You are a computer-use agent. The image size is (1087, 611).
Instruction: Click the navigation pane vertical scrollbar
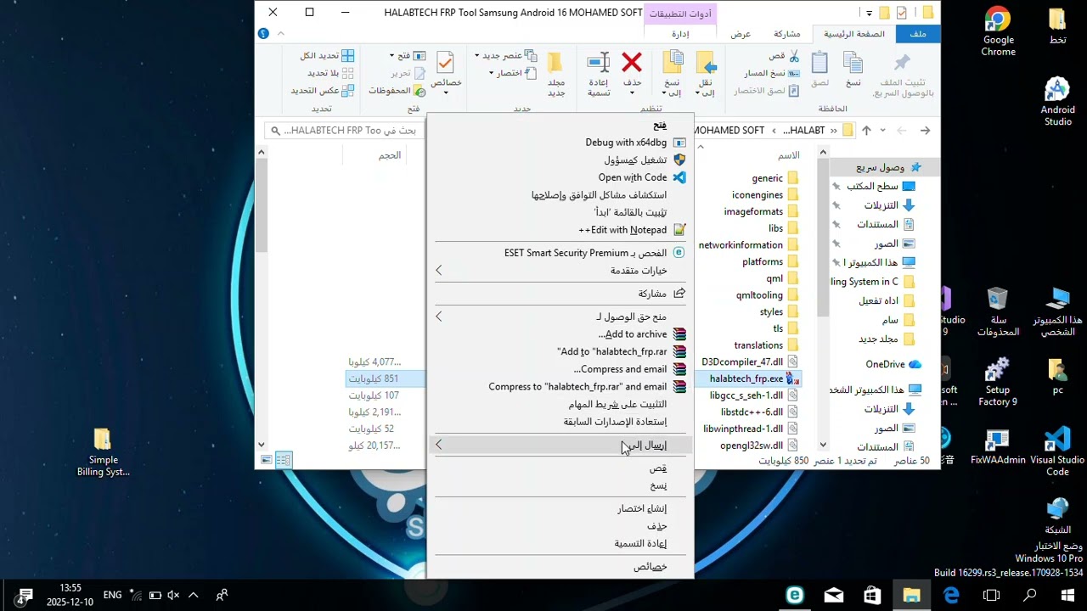pos(823,297)
